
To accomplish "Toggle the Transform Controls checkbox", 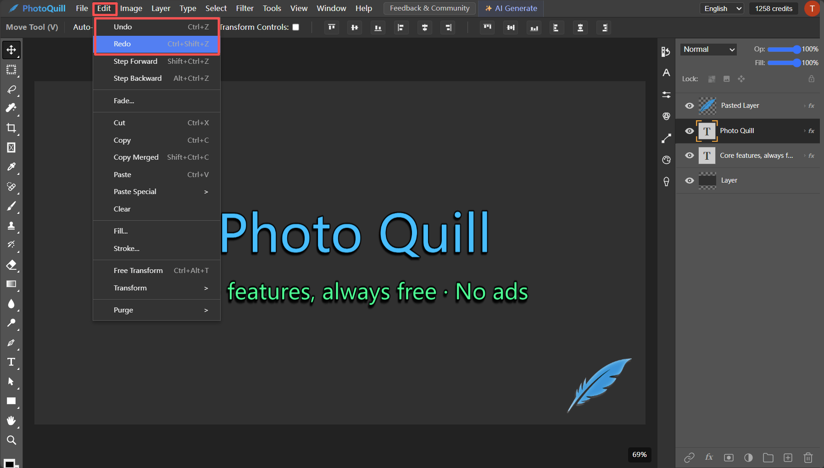I will coord(296,27).
